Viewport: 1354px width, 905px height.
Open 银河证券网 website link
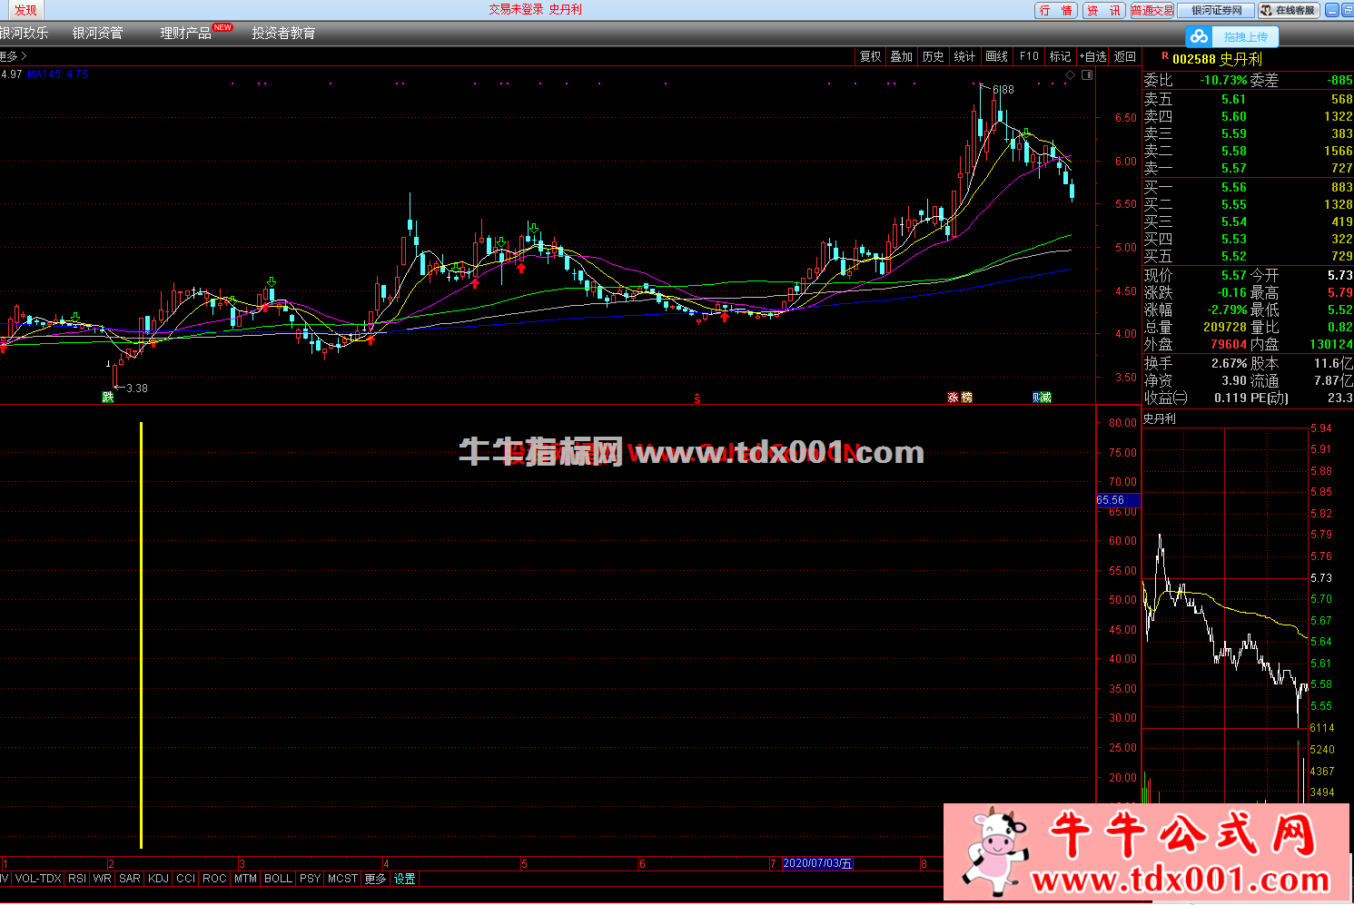point(1217,10)
